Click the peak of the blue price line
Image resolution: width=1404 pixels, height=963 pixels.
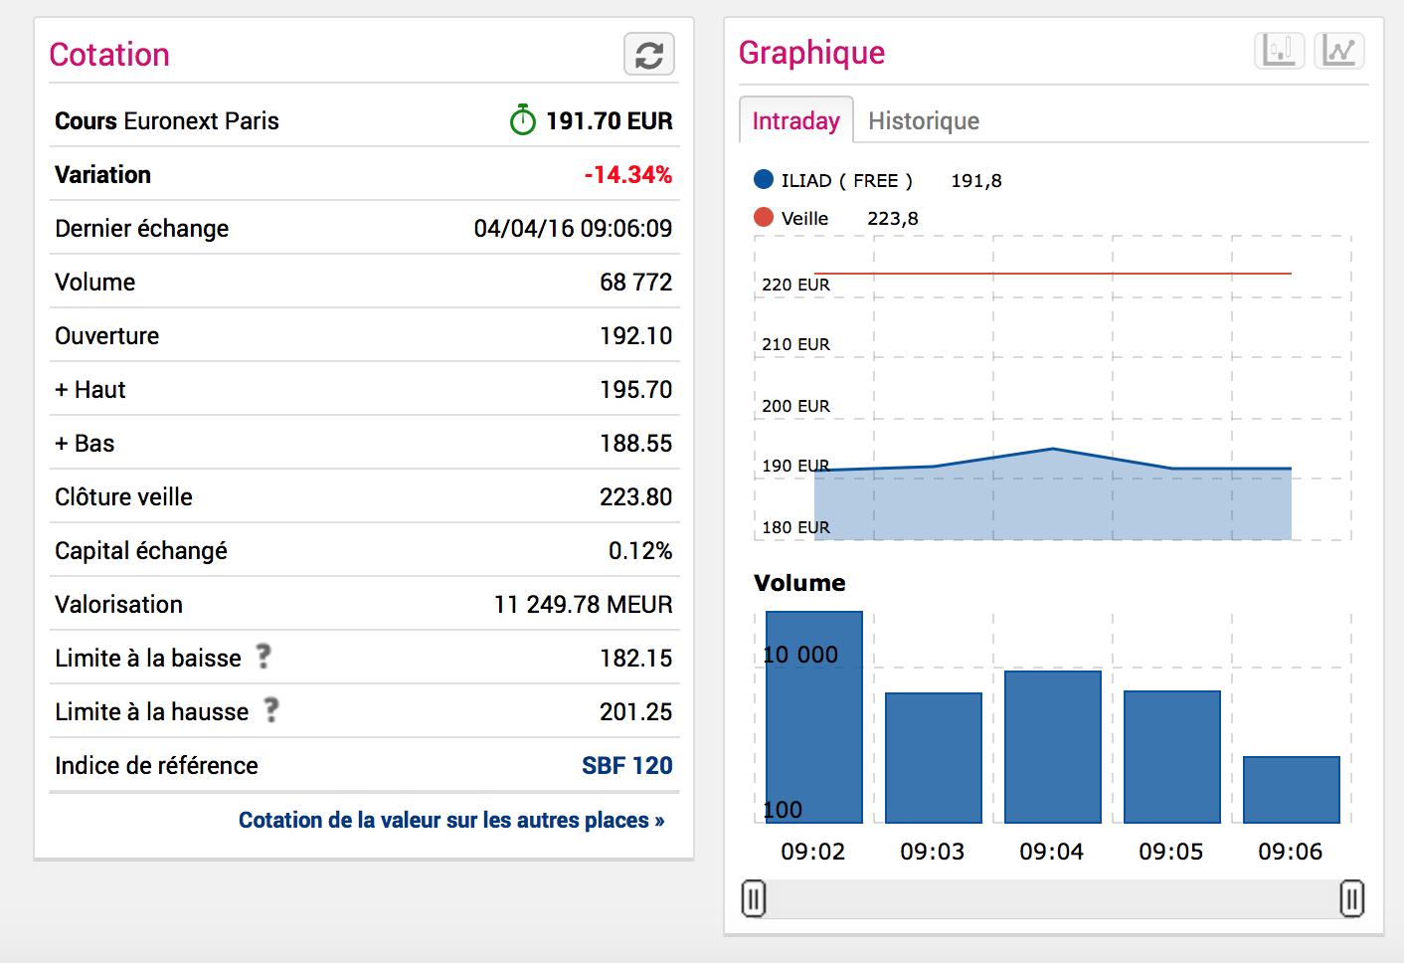point(1052,449)
